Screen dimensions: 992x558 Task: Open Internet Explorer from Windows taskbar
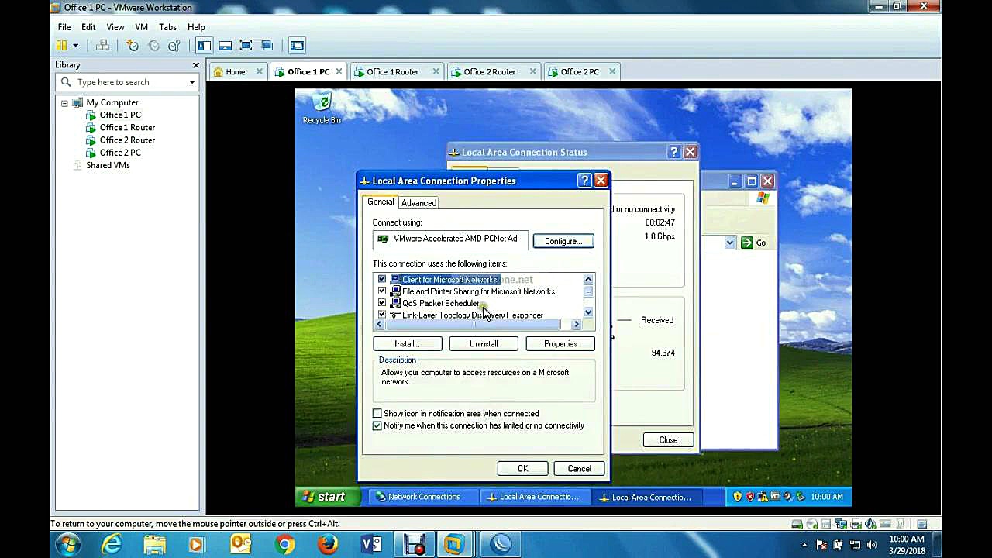pyautogui.click(x=112, y=545)
